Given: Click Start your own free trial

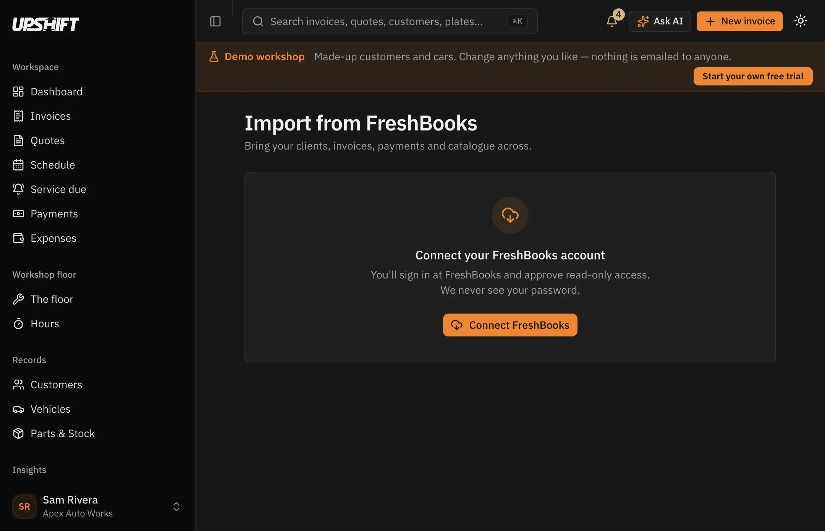Looking at the screenshot, I should pos(753,76).
